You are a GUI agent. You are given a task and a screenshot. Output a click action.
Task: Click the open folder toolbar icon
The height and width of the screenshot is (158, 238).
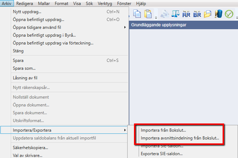[x=208, y=14]
